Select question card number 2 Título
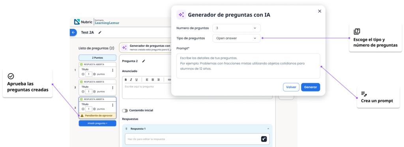Viewport: 404px width, 147px height. coord(97,87)
